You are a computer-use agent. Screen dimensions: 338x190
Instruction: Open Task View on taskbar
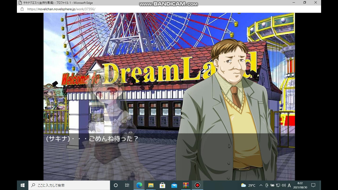[x=127, y=185]
